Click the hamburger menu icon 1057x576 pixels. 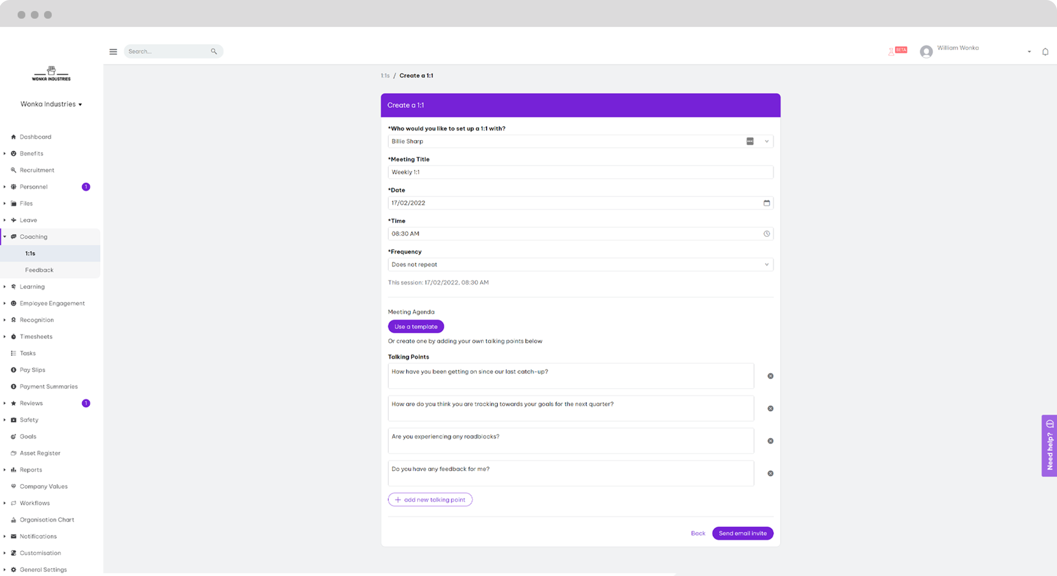[x=113, y=52]
